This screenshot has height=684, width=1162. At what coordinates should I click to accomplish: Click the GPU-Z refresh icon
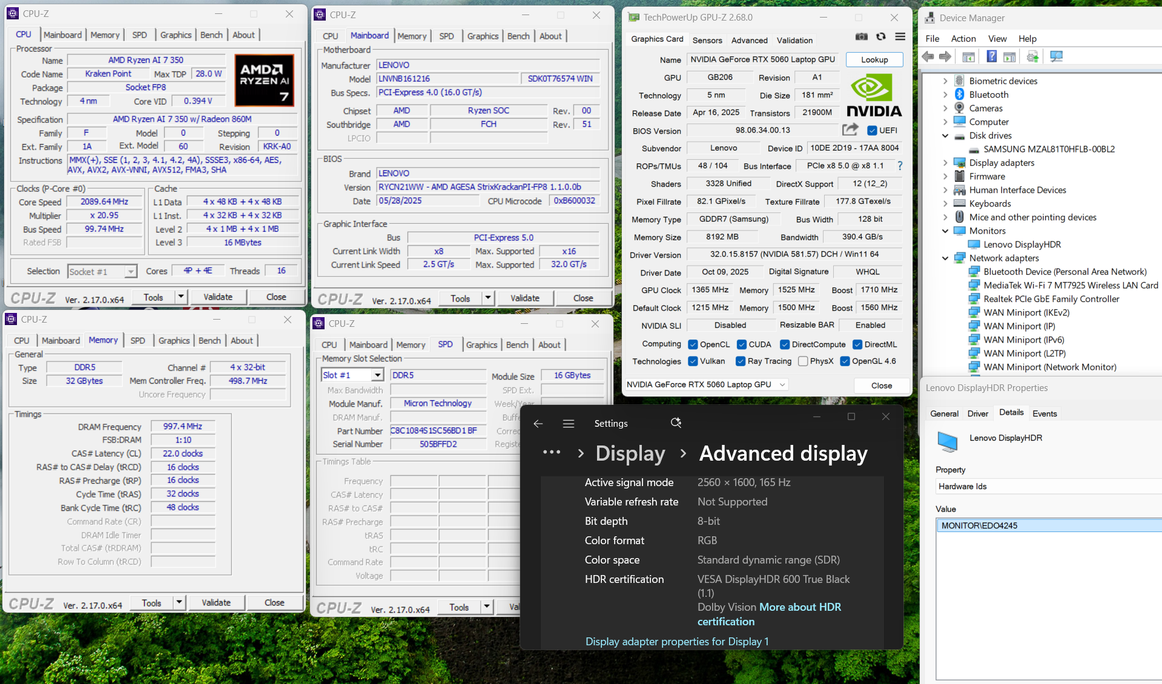pyautogui.click(x=881, y=37)
